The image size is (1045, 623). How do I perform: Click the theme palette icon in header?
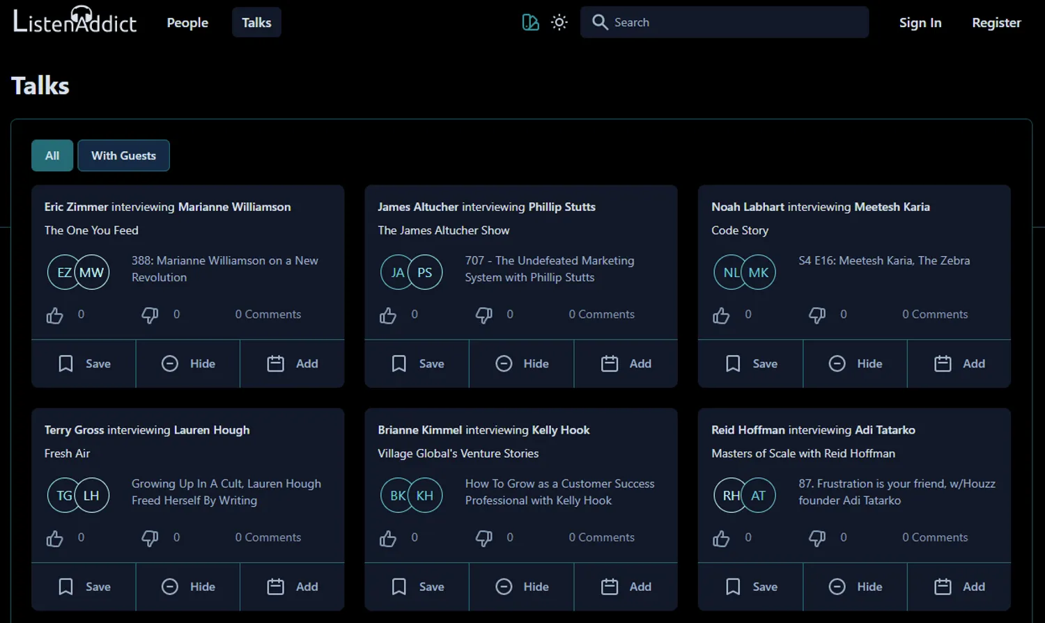click(x=530, y=22)
